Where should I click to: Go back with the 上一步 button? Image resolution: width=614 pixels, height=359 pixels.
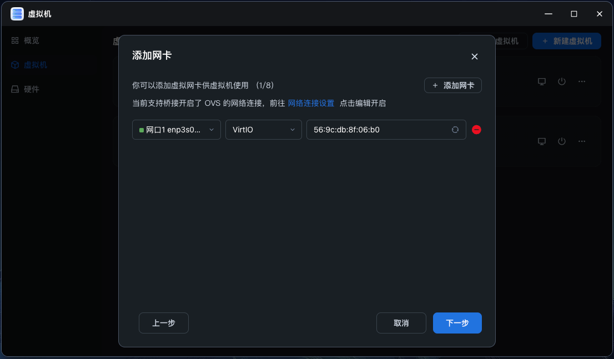(x=164, y=323)
